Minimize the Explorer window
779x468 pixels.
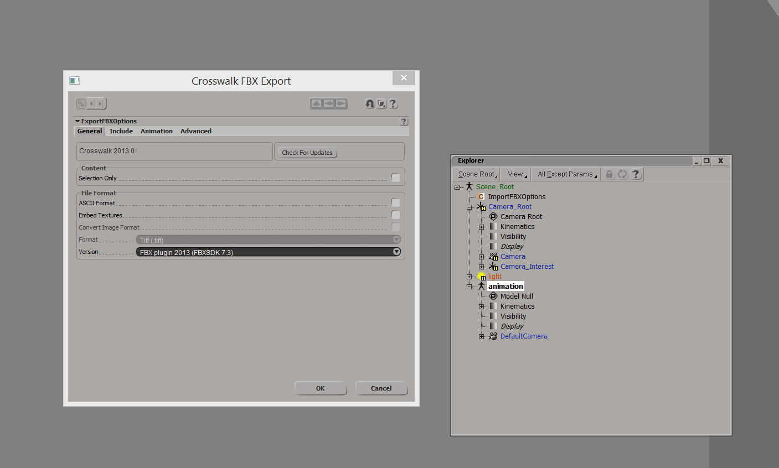(697, 161)
